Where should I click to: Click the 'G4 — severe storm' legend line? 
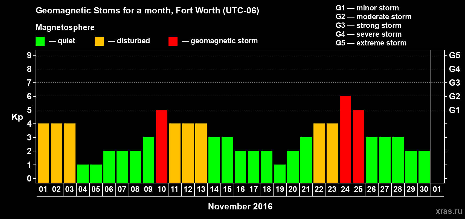(x=369, y=34)
